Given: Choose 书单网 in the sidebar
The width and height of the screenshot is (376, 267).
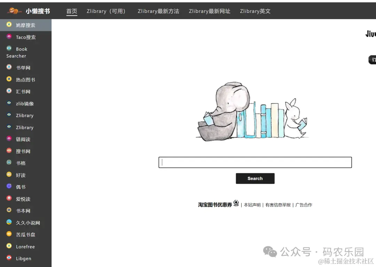Looking at the screenshot, I should (26, 68).
